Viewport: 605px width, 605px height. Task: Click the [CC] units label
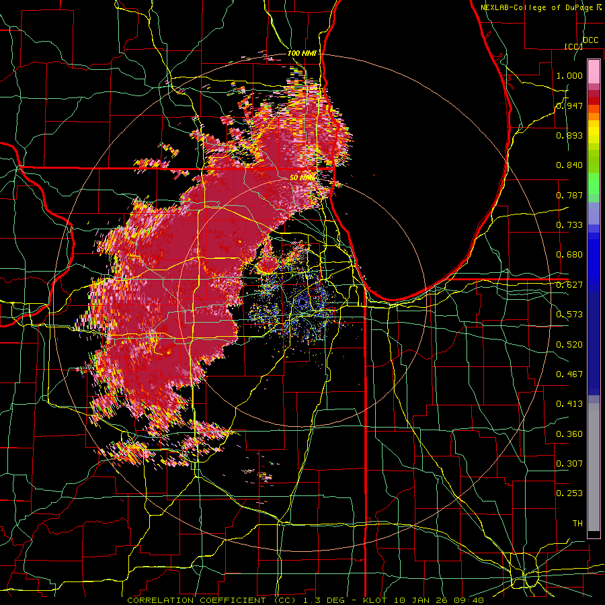coord(573,46)
